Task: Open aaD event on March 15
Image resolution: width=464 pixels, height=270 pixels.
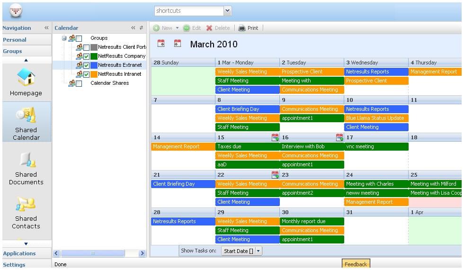Action: (x=247, y=165)
